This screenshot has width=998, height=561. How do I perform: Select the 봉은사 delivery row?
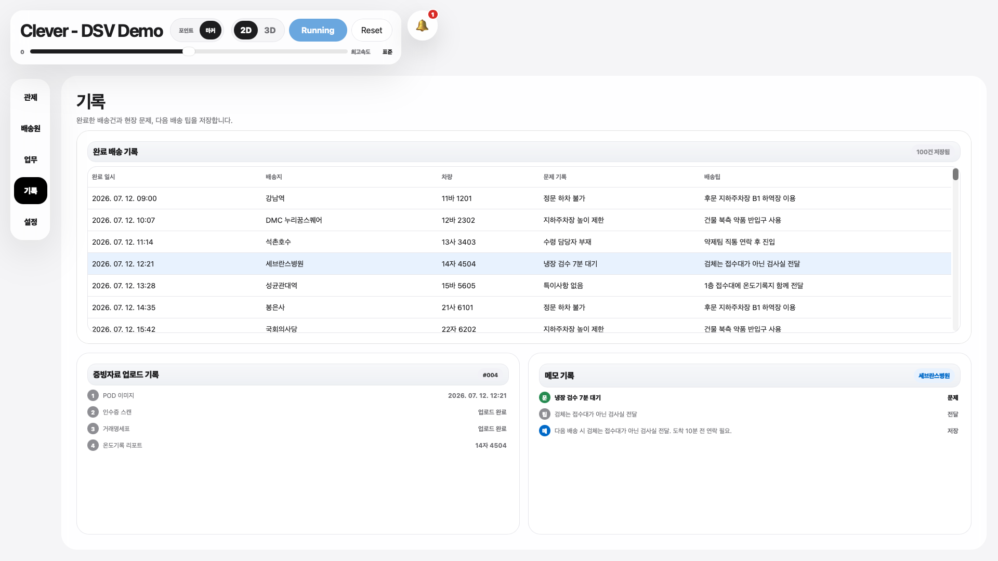pyautogui.click(x=519, y=308)
